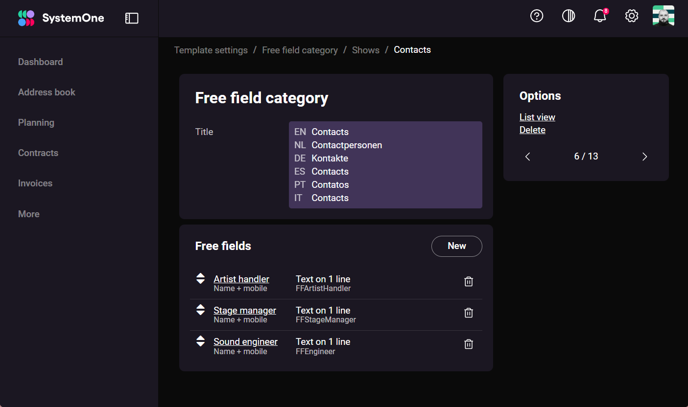Open the notifications bell with badge 8
This screenshot has width=688, height=407.
point(600,16)
